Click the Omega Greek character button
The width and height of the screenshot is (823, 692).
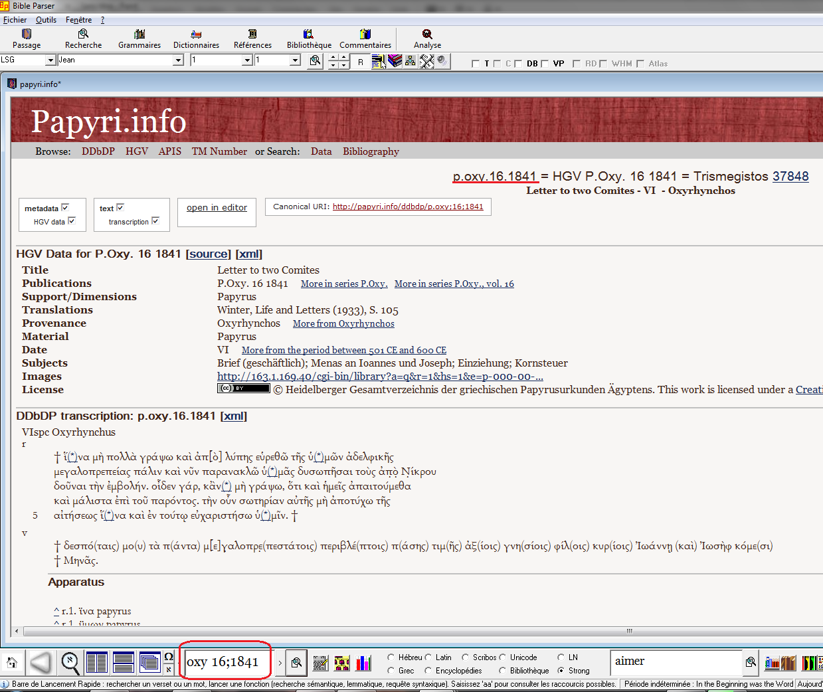pos(169,657)
